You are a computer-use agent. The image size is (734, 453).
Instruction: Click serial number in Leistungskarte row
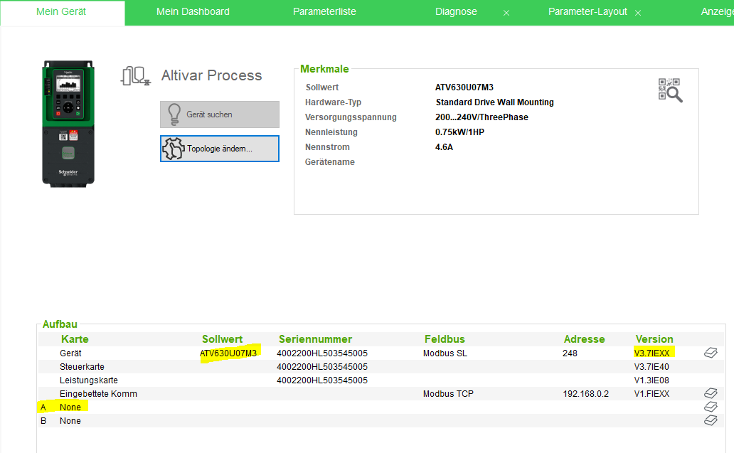point(322,380)
